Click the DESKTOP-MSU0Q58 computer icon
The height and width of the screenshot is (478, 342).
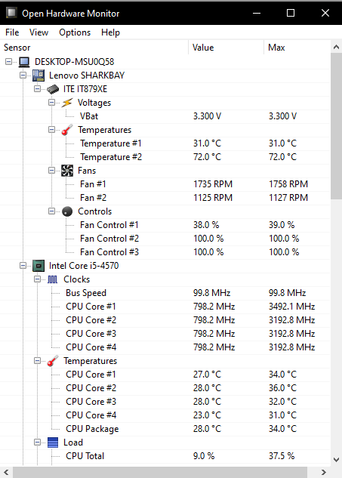(x=24, y=62)
